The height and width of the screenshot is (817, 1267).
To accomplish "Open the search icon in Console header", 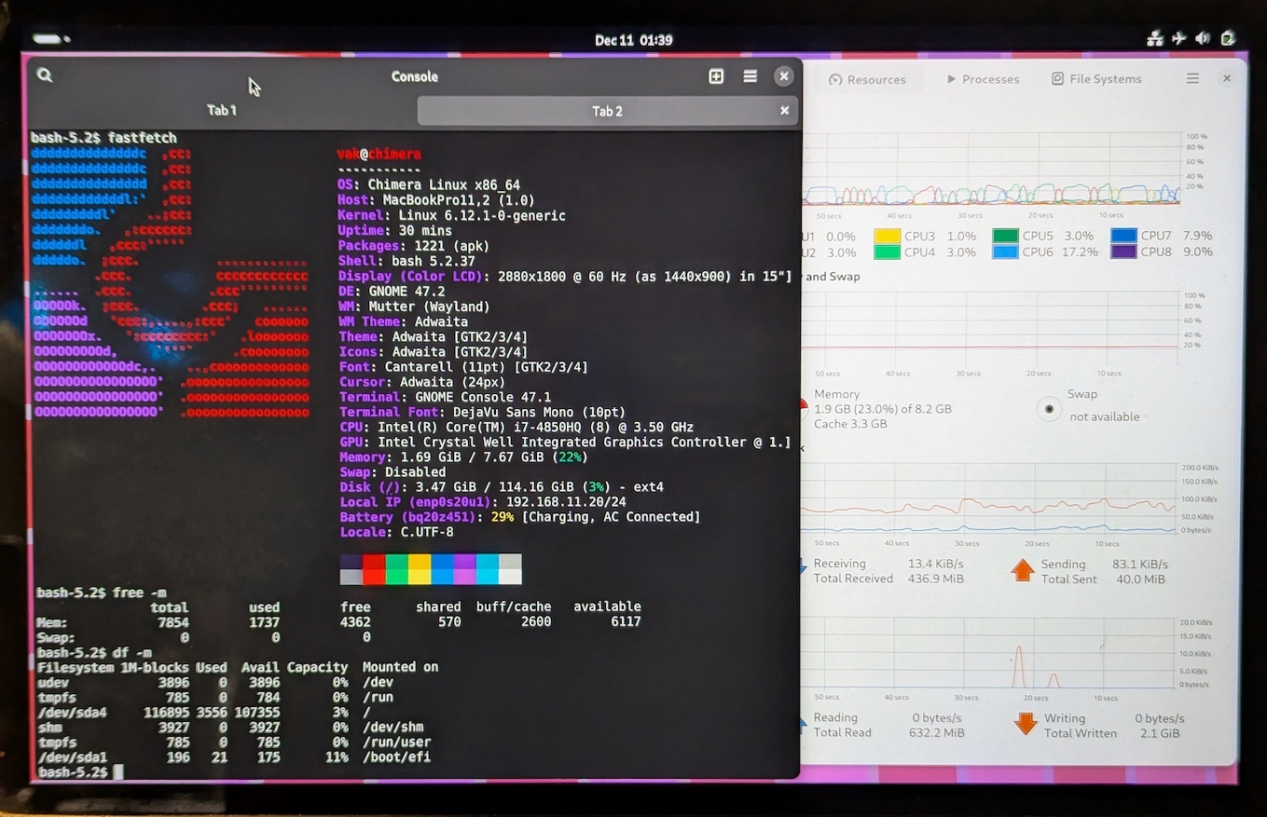I will coord(45,75).
